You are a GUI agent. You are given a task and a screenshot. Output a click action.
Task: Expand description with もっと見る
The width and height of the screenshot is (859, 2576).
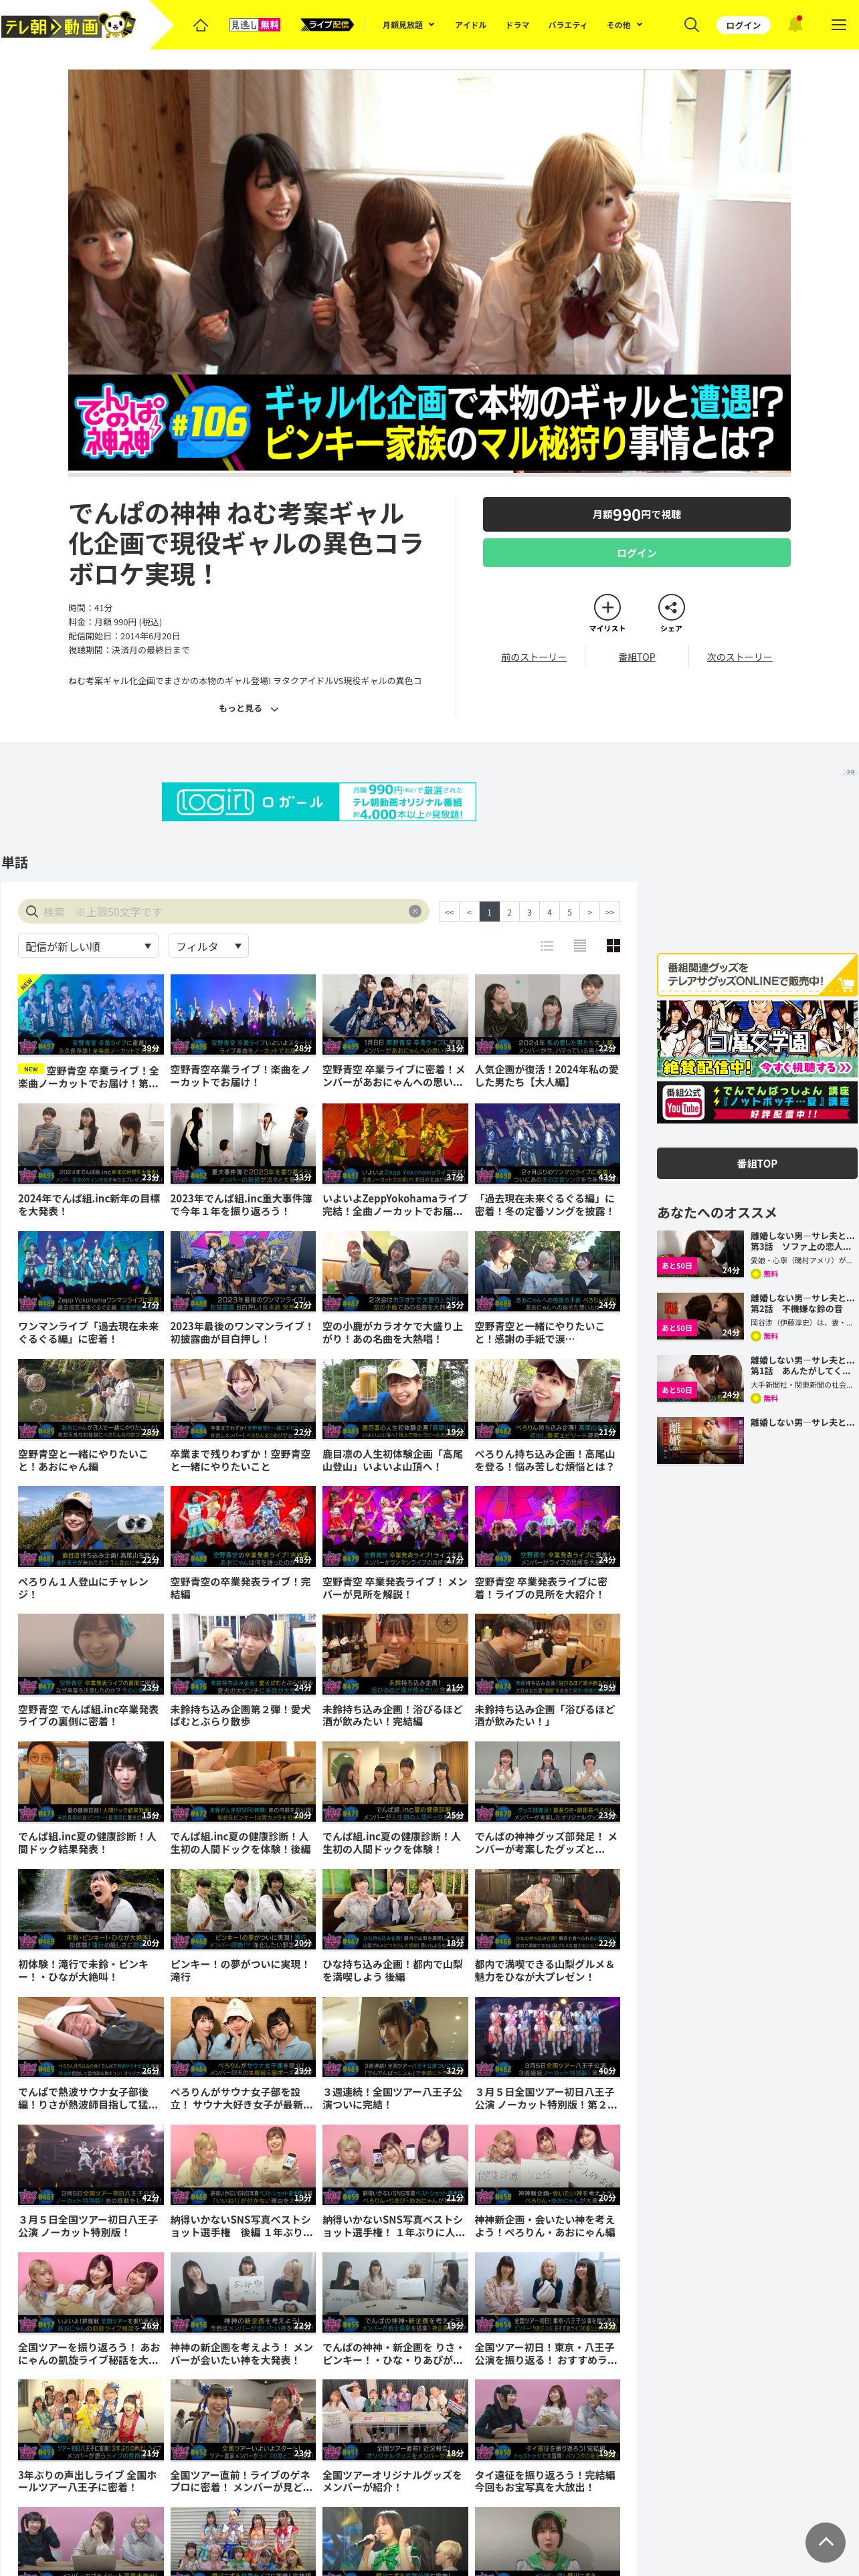pyautogui.click(x=248, y=708)
